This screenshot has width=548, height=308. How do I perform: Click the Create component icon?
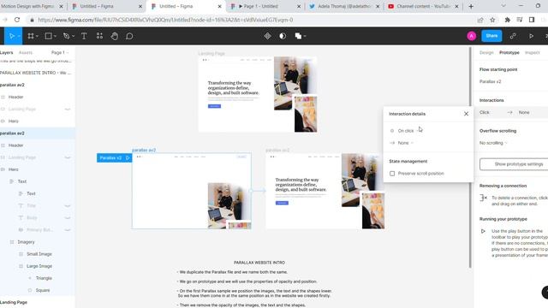click(x=268, y=36)
